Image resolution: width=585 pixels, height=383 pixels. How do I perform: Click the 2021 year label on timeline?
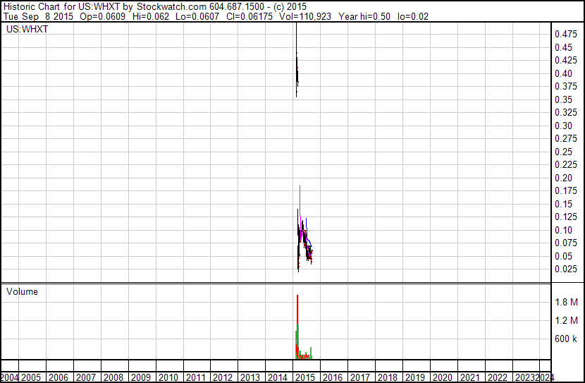(470, 377)
